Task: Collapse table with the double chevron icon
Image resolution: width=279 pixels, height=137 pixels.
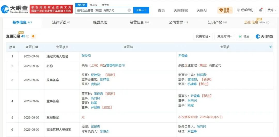Action: [270, 47]
